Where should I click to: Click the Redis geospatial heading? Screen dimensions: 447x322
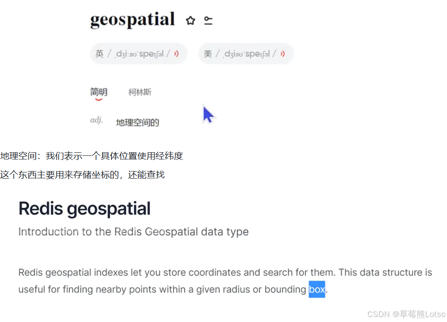[x=85, y=209]
